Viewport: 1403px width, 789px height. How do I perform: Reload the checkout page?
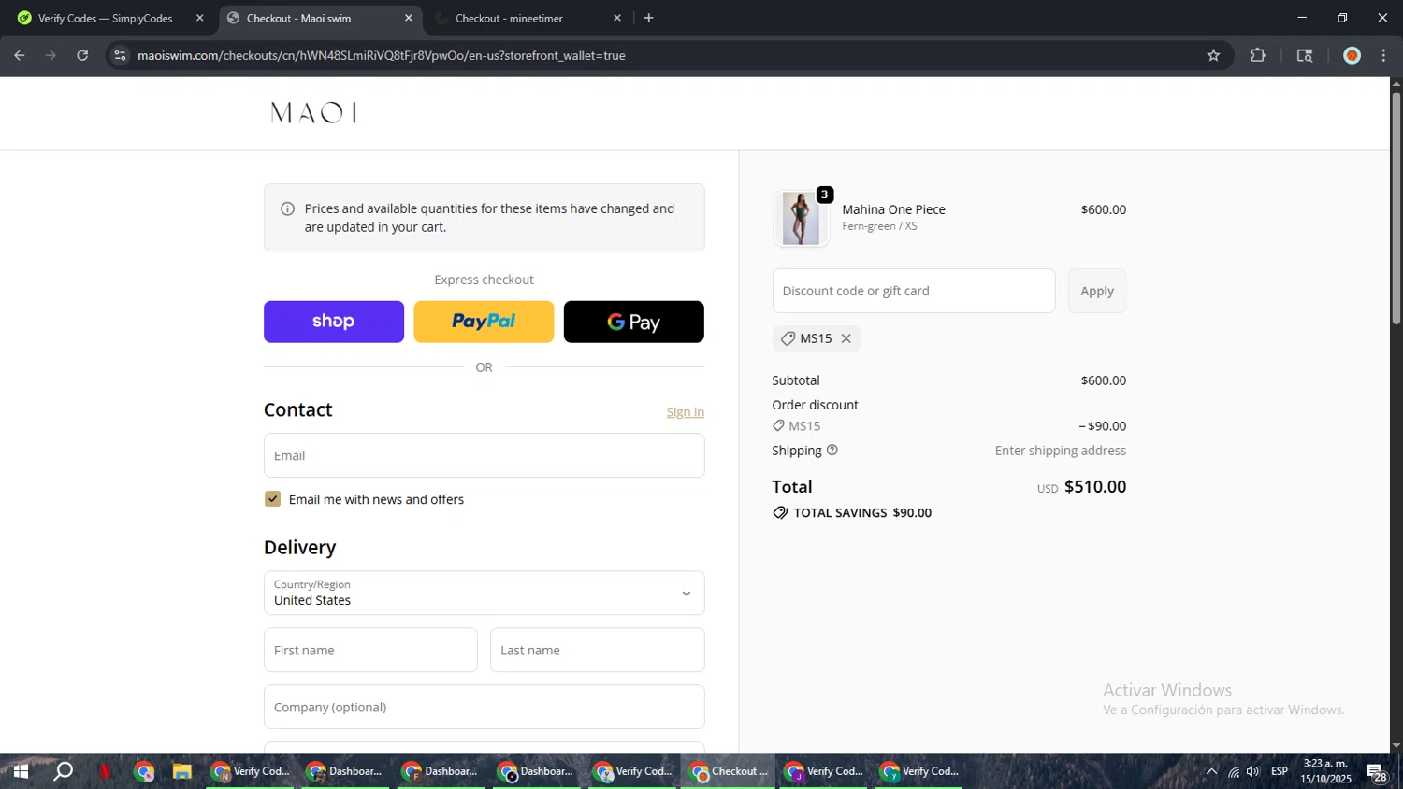coord(82,55)
